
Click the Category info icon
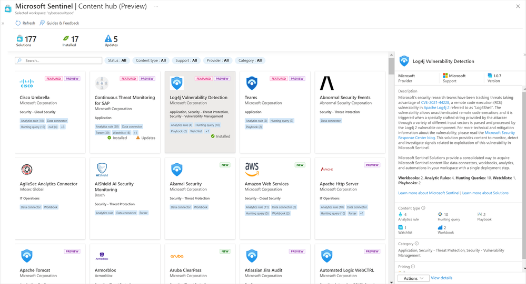click(416, 244)
